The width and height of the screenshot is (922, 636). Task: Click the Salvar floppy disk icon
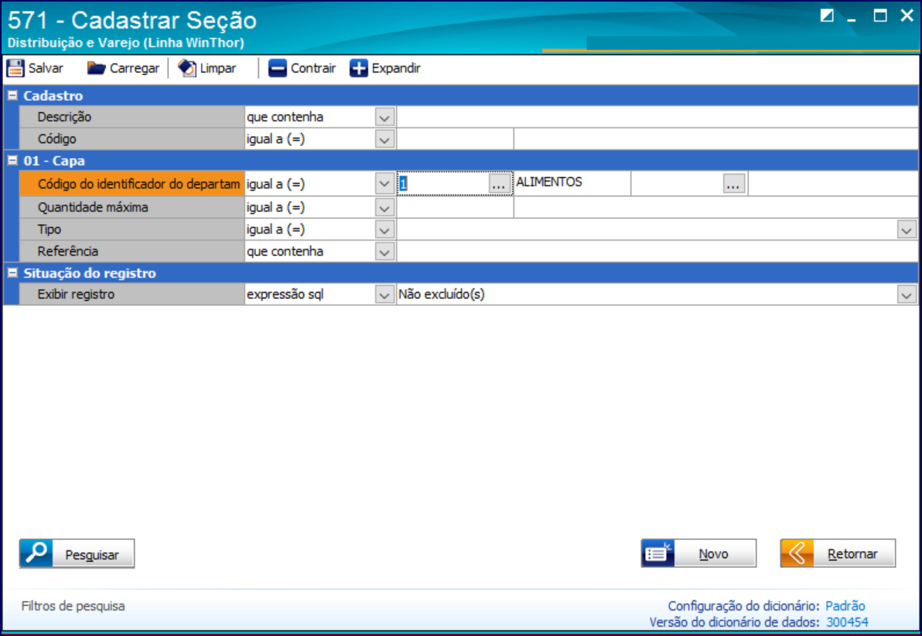[15, 68]
